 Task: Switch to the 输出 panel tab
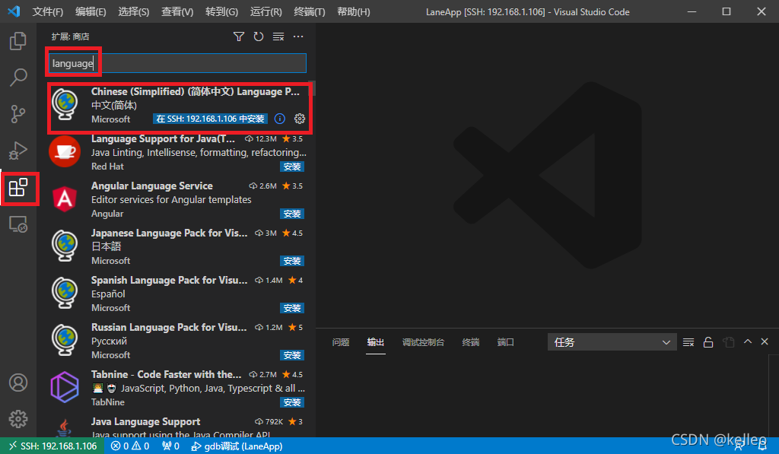[x=376, y=342]
